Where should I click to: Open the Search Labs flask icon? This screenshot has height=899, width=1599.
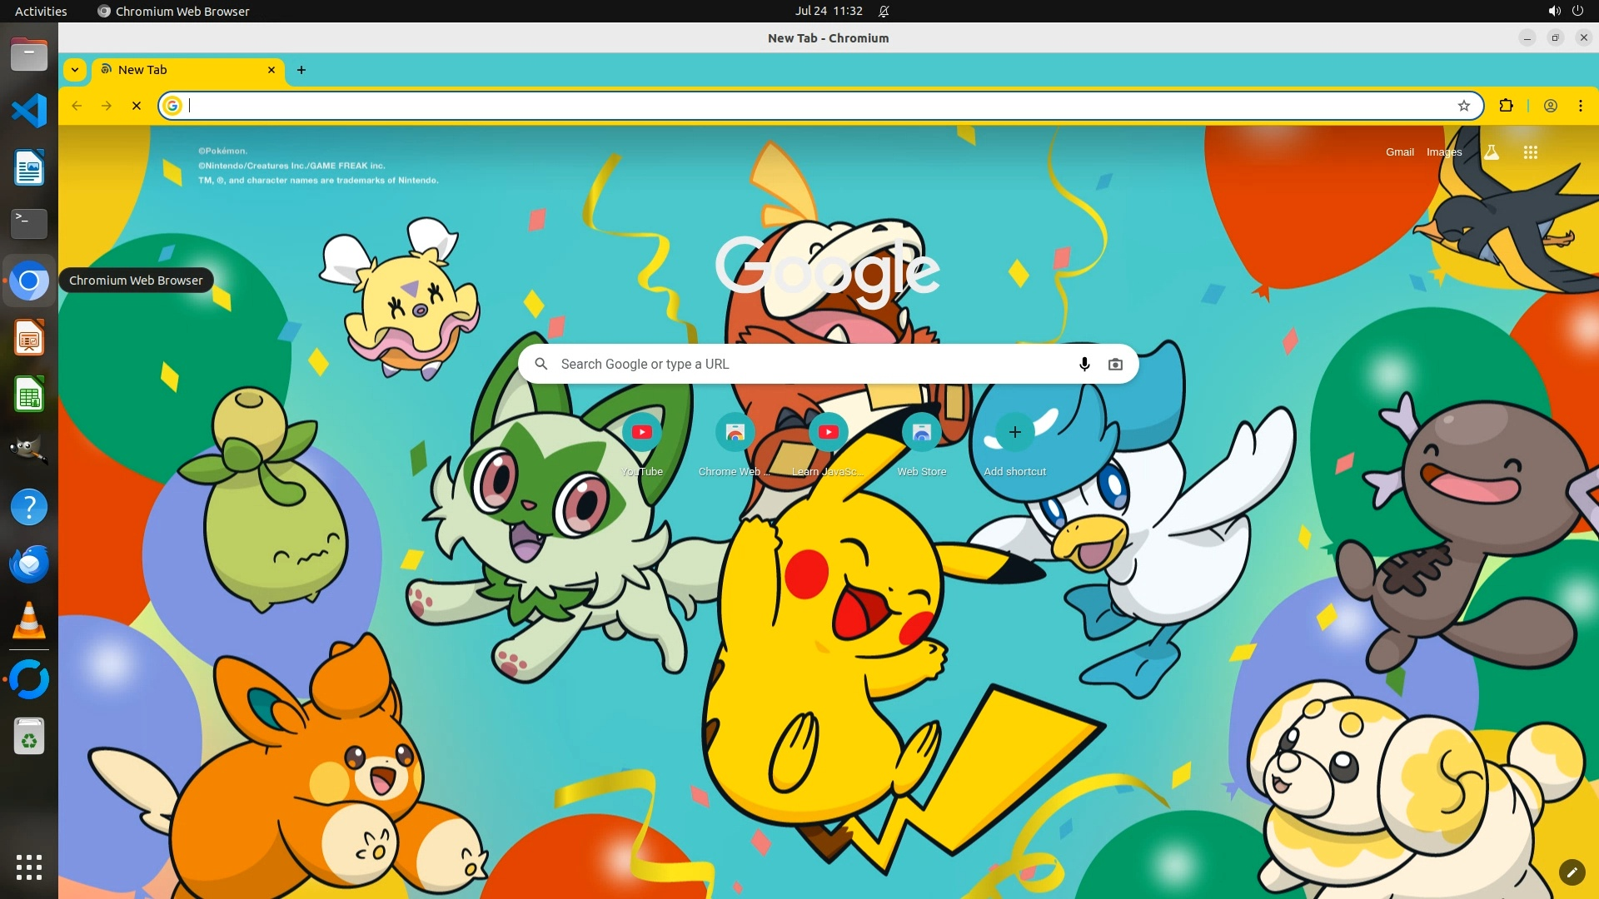pyautogui.click(x=1492, y=152)
